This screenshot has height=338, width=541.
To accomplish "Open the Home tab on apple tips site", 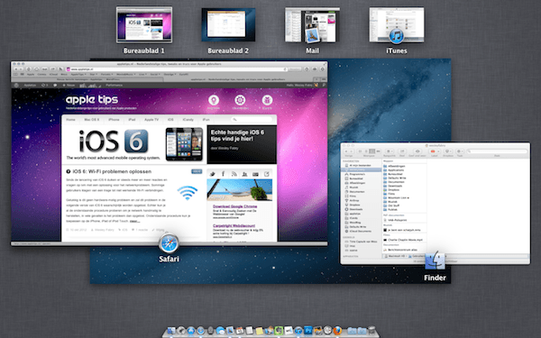I will click(70, 119).
